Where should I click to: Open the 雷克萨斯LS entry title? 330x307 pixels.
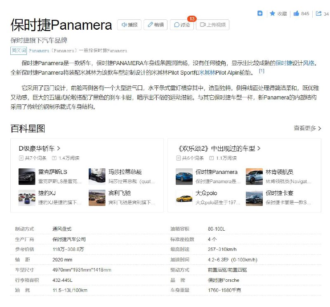click(x=53, y=172)
